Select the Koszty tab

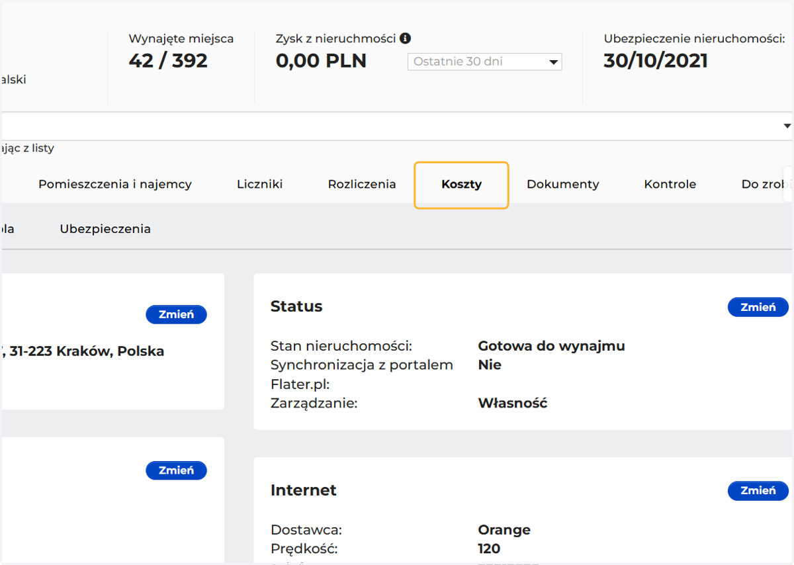pyautogui.click(x=461, y=185)
